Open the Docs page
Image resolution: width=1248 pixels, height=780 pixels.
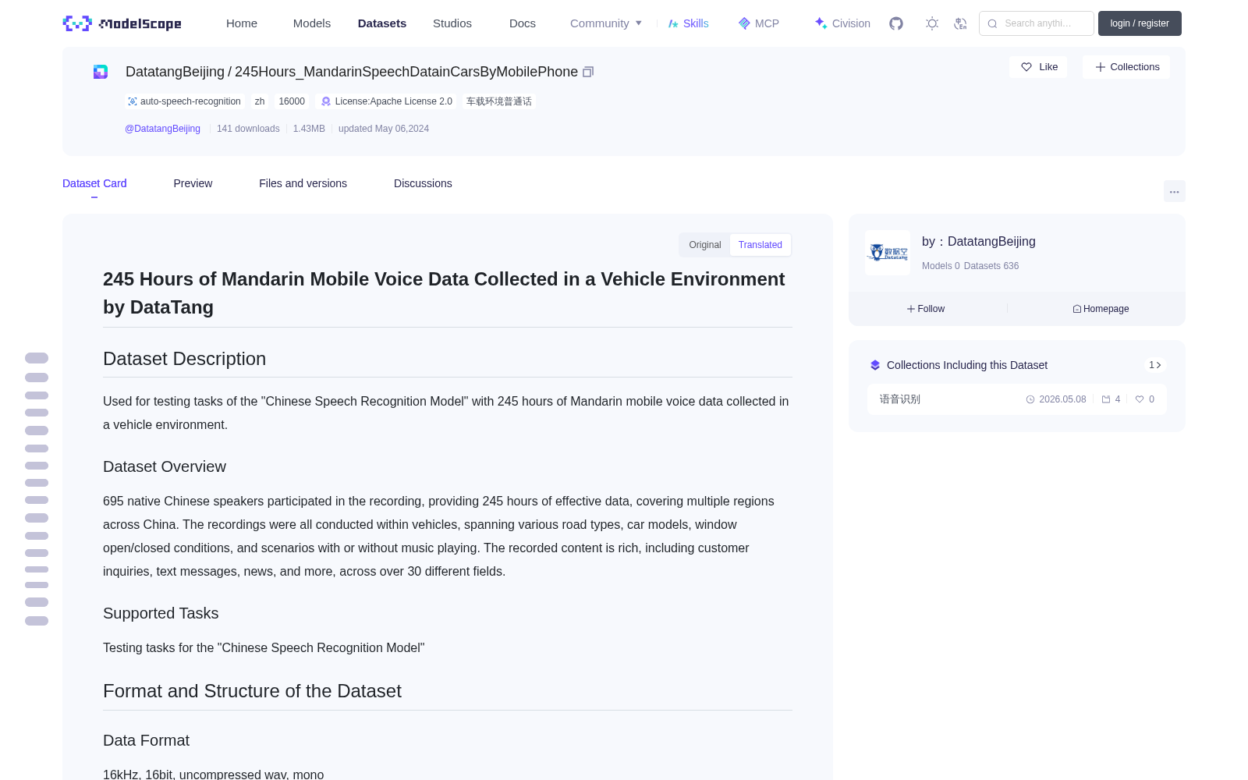pos(523,23)
